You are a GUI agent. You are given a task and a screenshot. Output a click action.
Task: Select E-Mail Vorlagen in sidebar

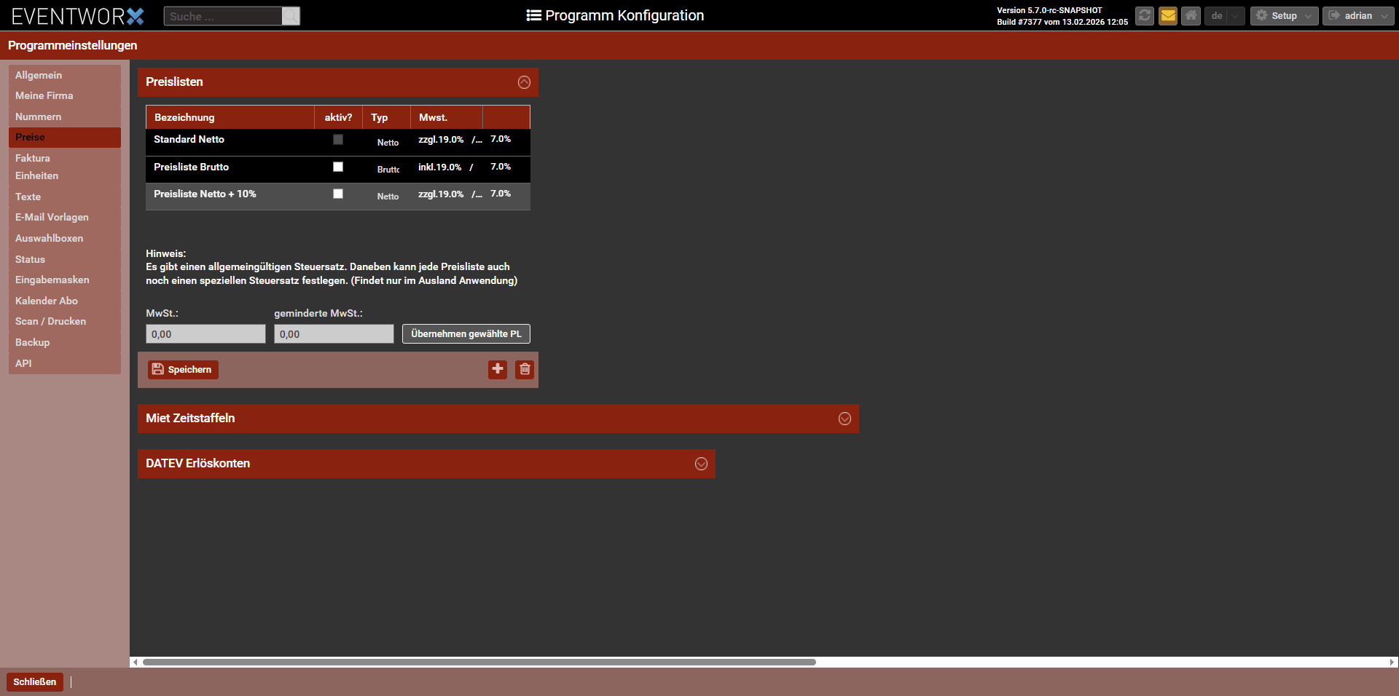coord(52,217)
